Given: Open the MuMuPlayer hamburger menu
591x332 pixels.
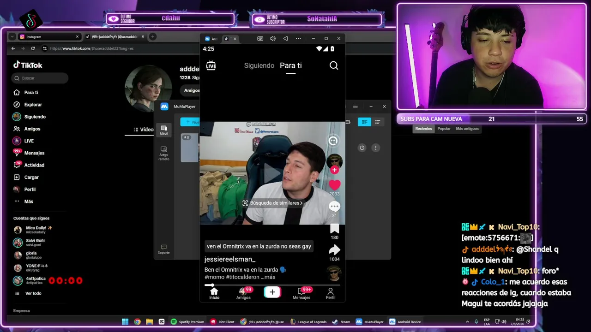Looking at the screenshot, I should [x=355, y=107].
